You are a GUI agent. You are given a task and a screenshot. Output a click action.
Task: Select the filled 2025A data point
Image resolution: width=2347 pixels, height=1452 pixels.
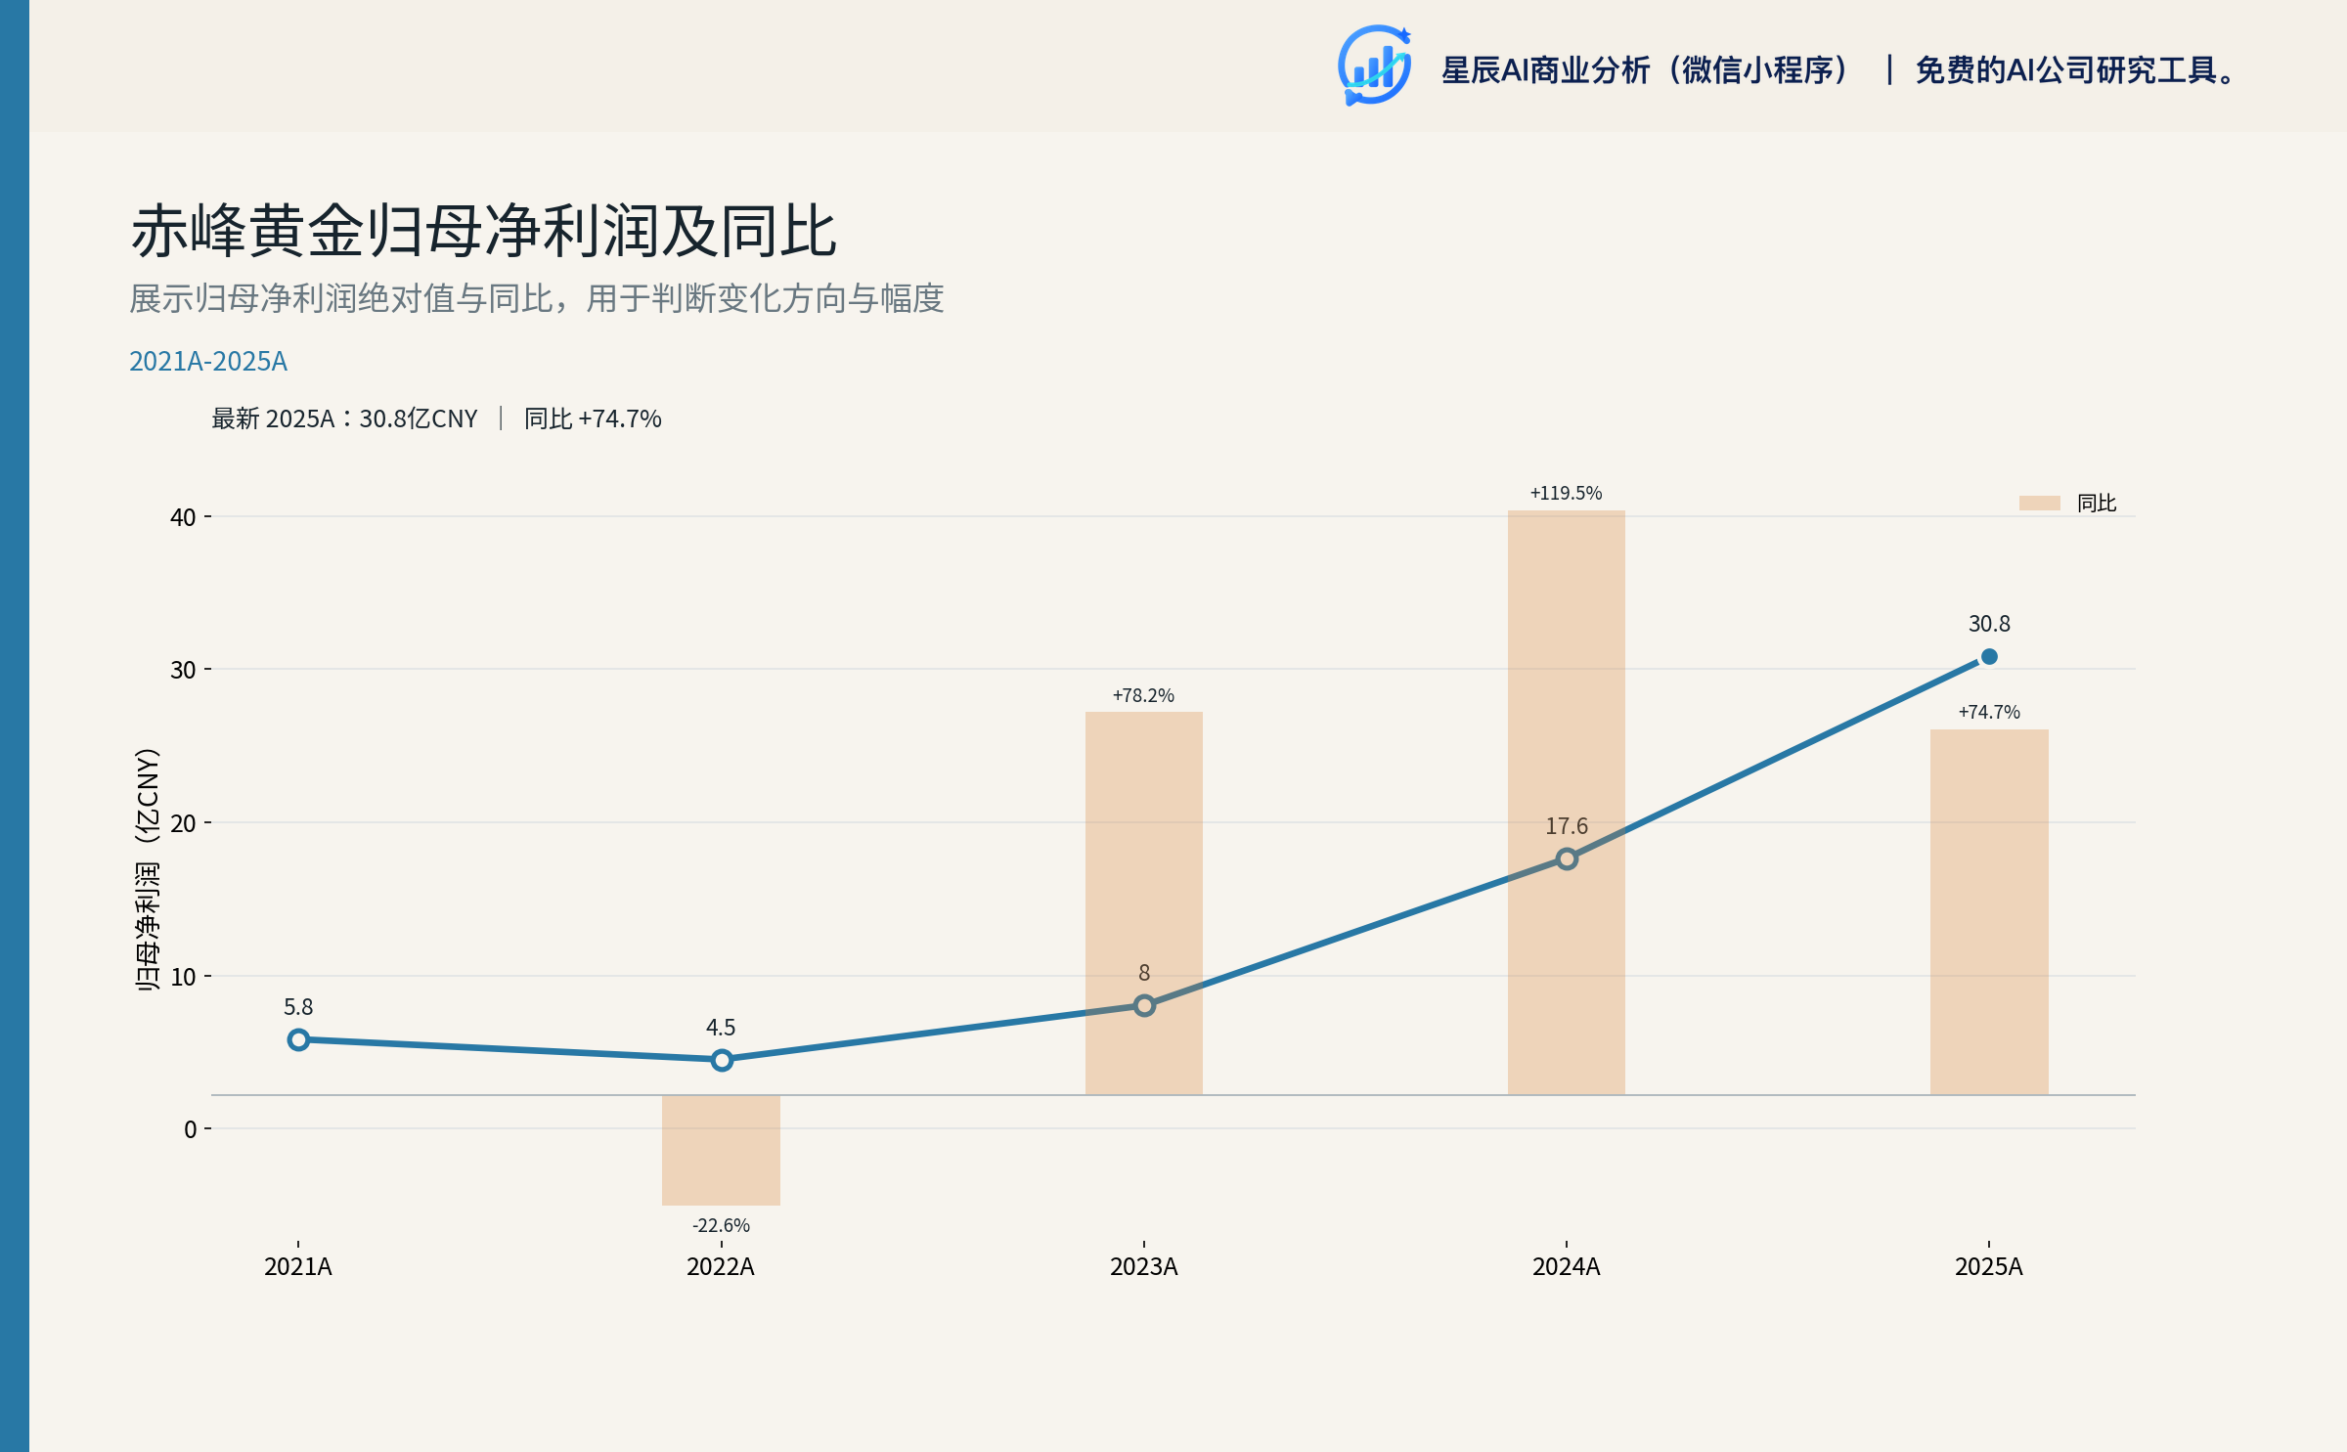(1988, 656)
